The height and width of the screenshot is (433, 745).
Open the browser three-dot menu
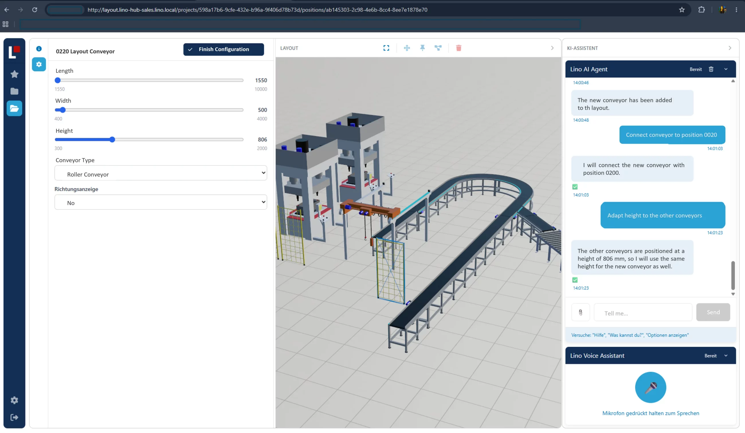736,10
